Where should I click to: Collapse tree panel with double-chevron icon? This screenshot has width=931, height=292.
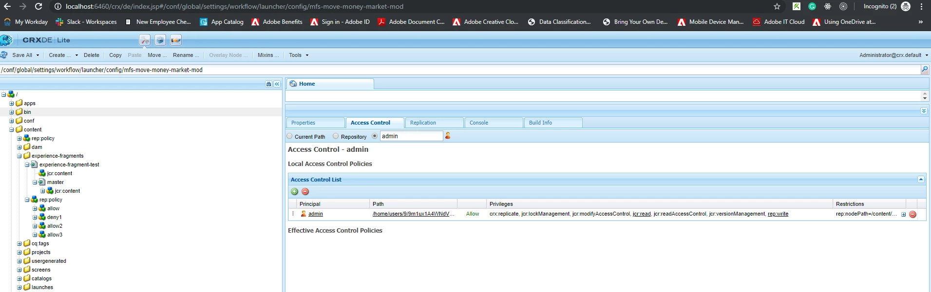[x=277, y=84]
